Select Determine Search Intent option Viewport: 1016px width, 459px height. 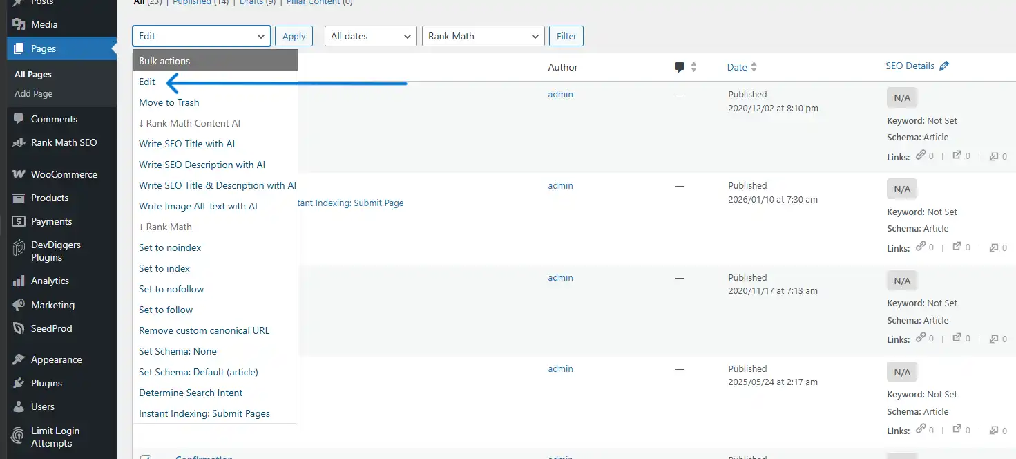pos(215,393)
